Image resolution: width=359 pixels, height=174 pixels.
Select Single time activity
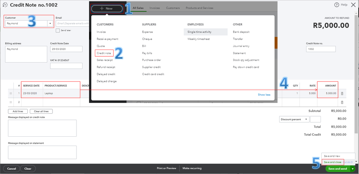pyautogui.click(x=206, y=32)
